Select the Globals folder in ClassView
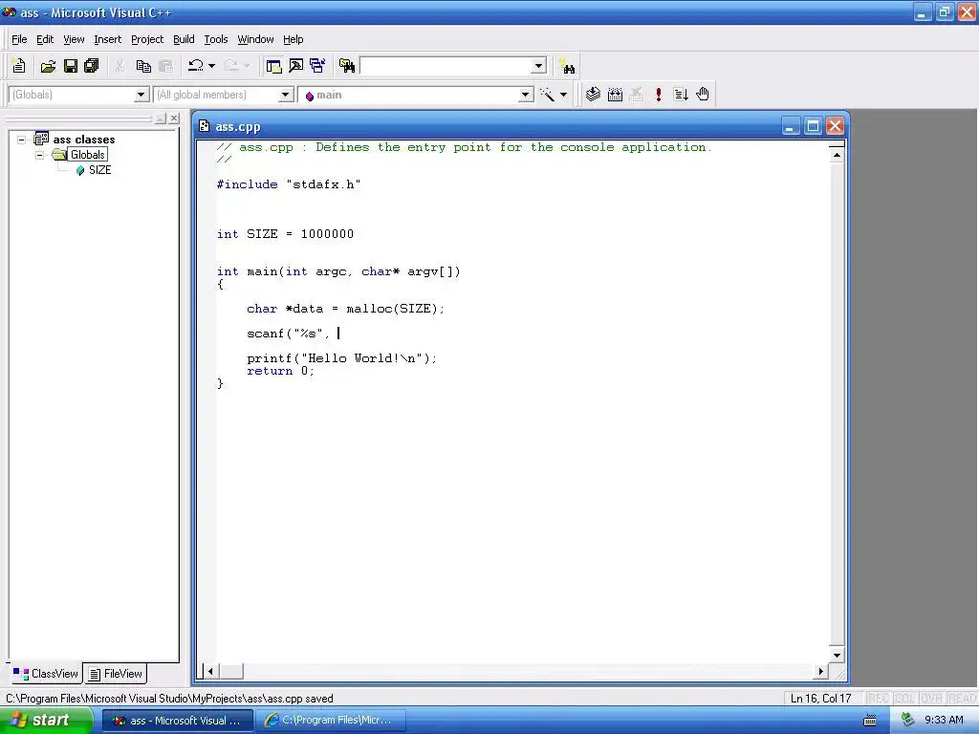This screenshot has width=979, height=734. pyautogui.click(x=87, y=155)
